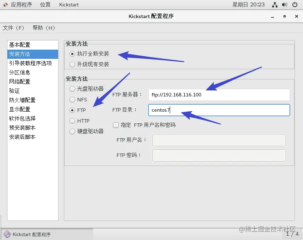Click the power icon in top panel
This screenshot has height=240, width=303.
[295, 5]
